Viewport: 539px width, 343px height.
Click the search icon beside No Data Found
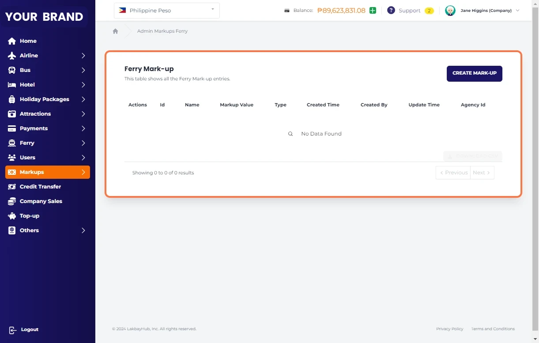click(x=290, y=134)
